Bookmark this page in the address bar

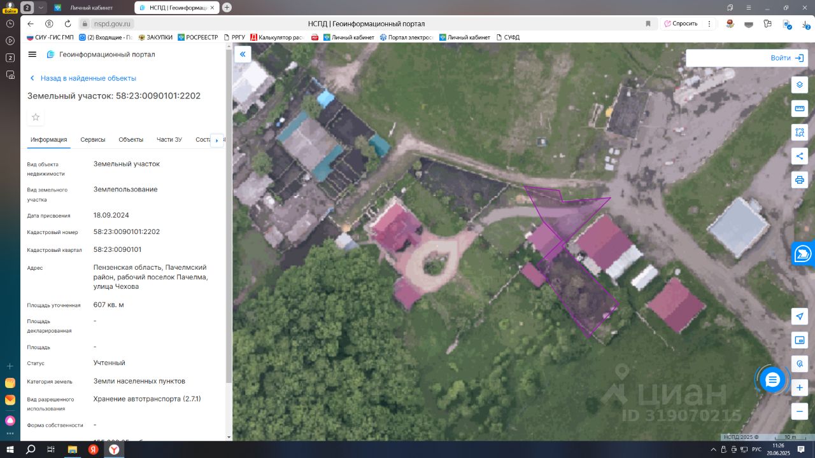[x=648, y=24]
